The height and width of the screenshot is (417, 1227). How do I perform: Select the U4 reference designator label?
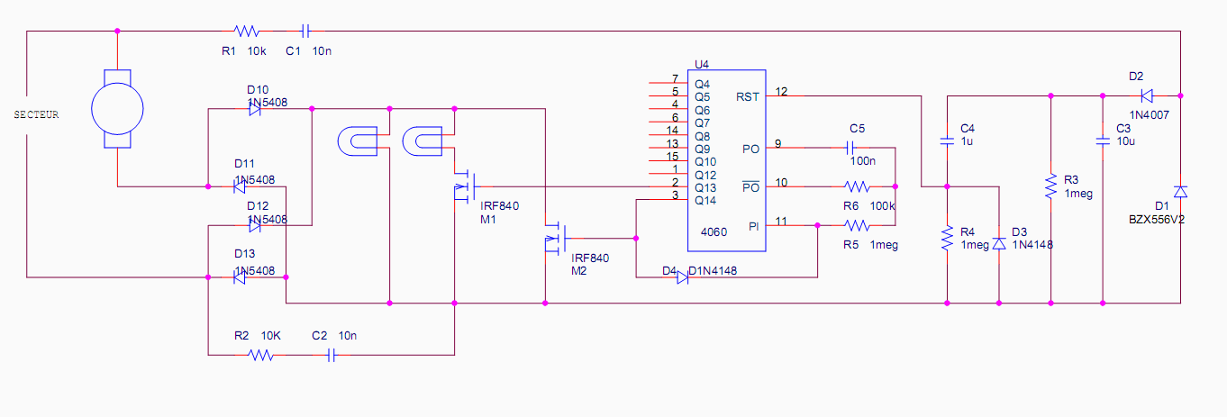click(x=702, y=64)
